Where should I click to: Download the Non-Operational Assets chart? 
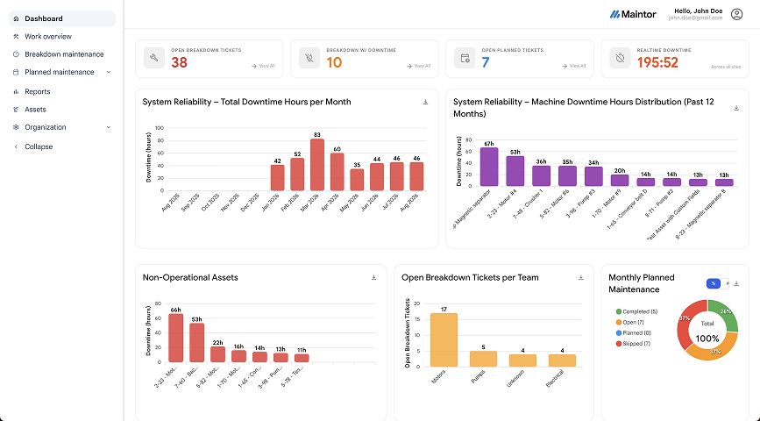tap(373, 277)
